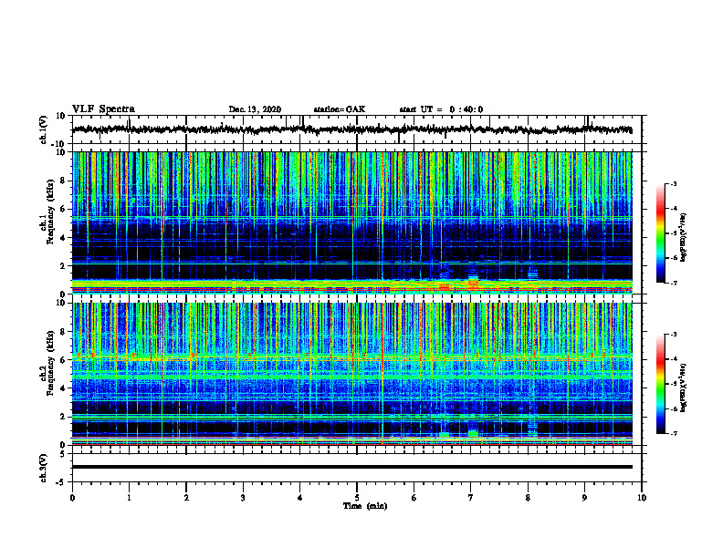Click the ch.2 spectrogram panel

click(351, 374)
